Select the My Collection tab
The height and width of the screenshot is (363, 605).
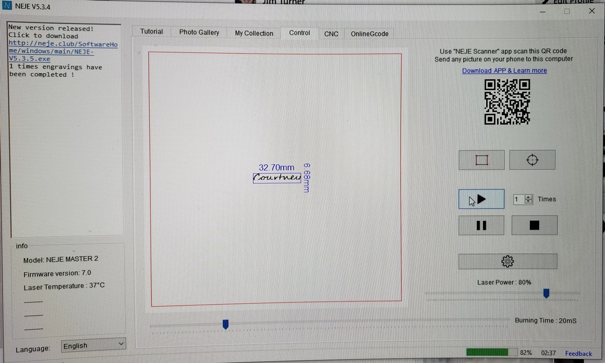(254, 33)
